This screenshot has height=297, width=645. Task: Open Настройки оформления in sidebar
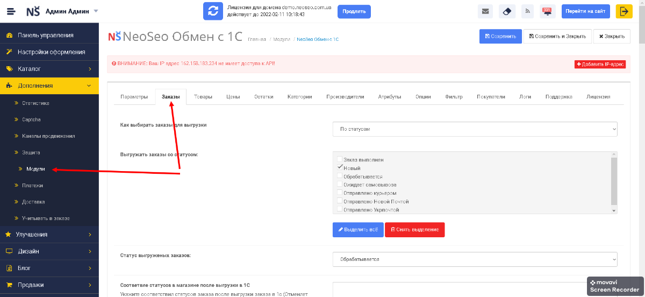pos(49,52)
